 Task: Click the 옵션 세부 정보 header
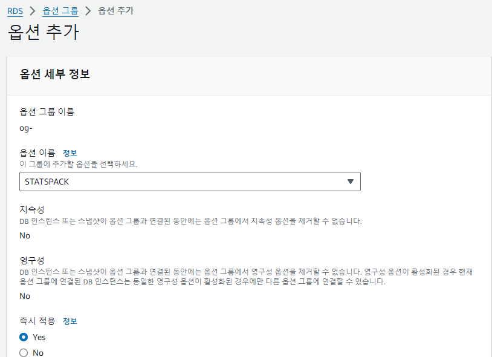point(54,74)
